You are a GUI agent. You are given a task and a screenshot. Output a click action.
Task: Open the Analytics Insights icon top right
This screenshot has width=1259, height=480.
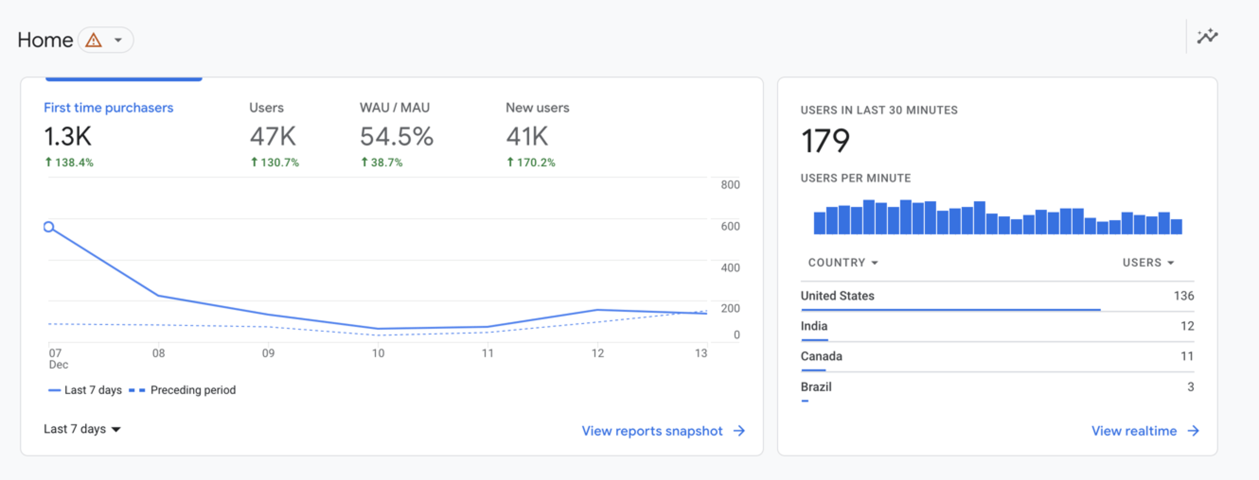click(x=1208, y=35)
